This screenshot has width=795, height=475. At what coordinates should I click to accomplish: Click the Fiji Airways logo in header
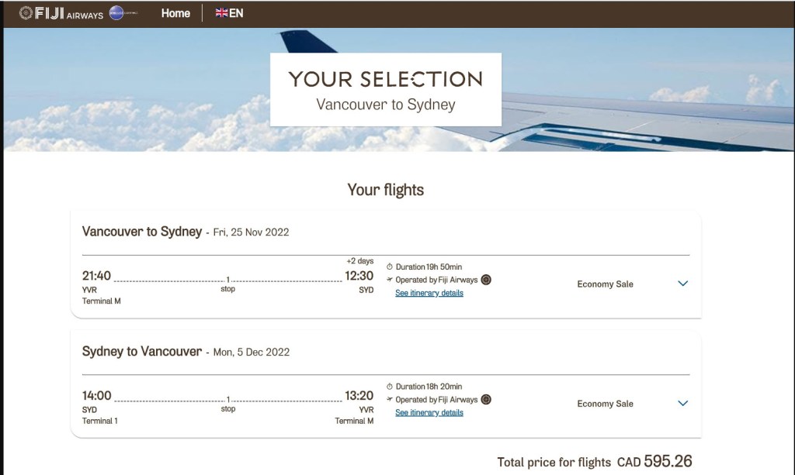61,13
